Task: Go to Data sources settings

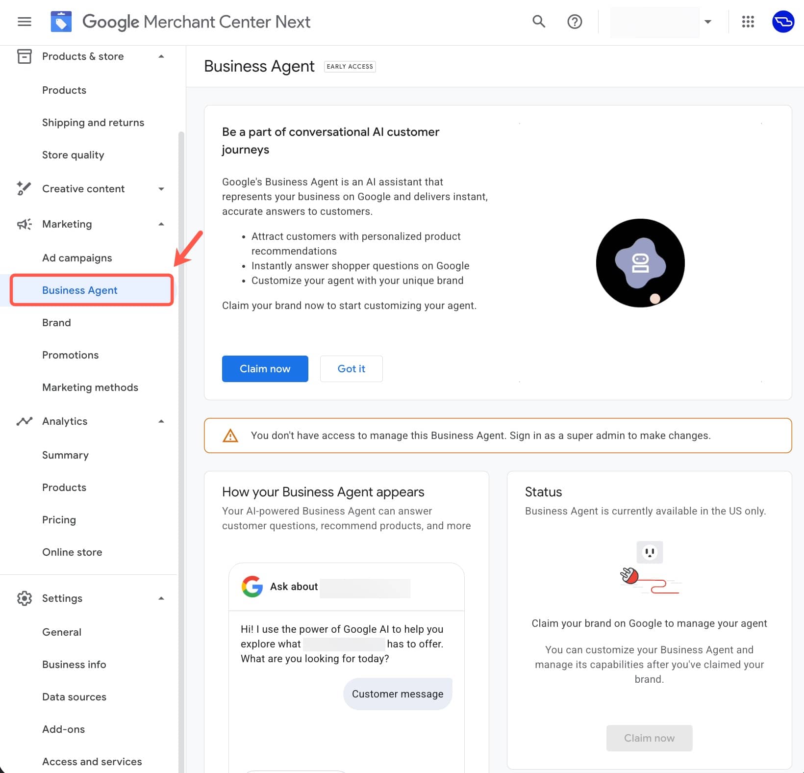Action: click(74, 697)
